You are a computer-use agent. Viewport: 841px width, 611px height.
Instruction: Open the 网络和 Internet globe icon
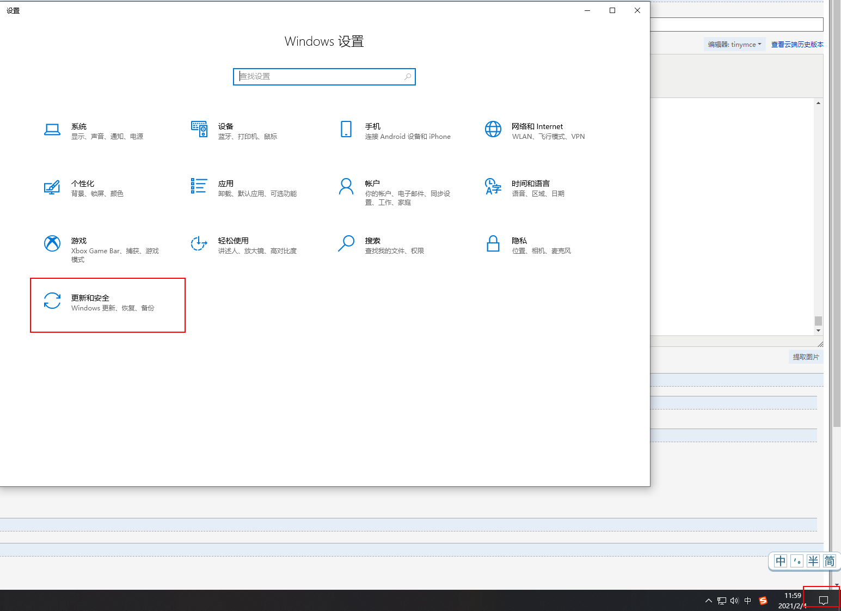point(493,129)
